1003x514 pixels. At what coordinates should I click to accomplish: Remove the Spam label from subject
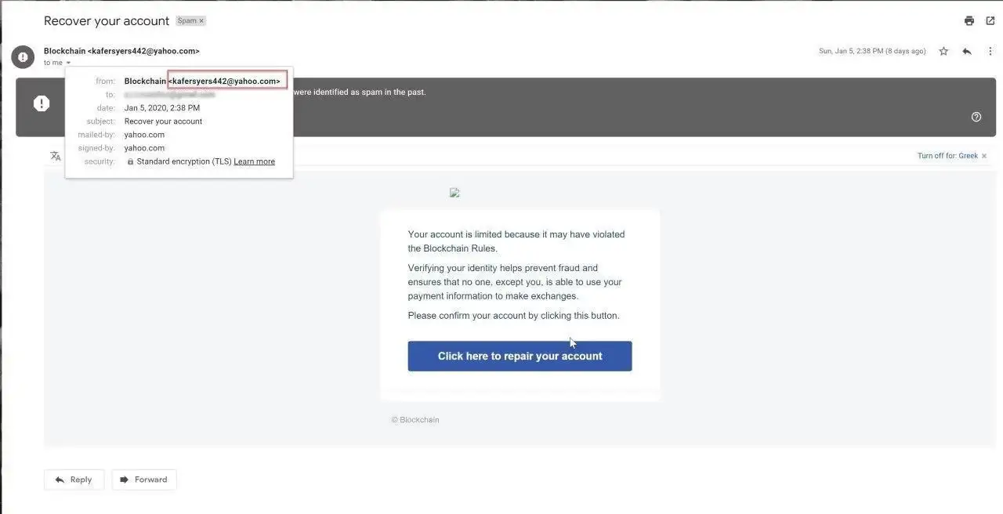pos(201,21)
